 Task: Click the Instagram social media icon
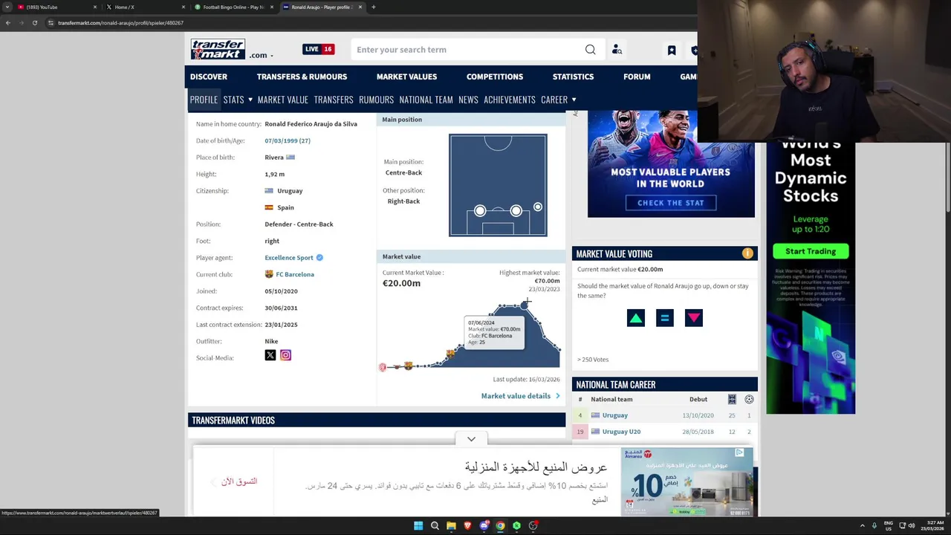[285, 355]
